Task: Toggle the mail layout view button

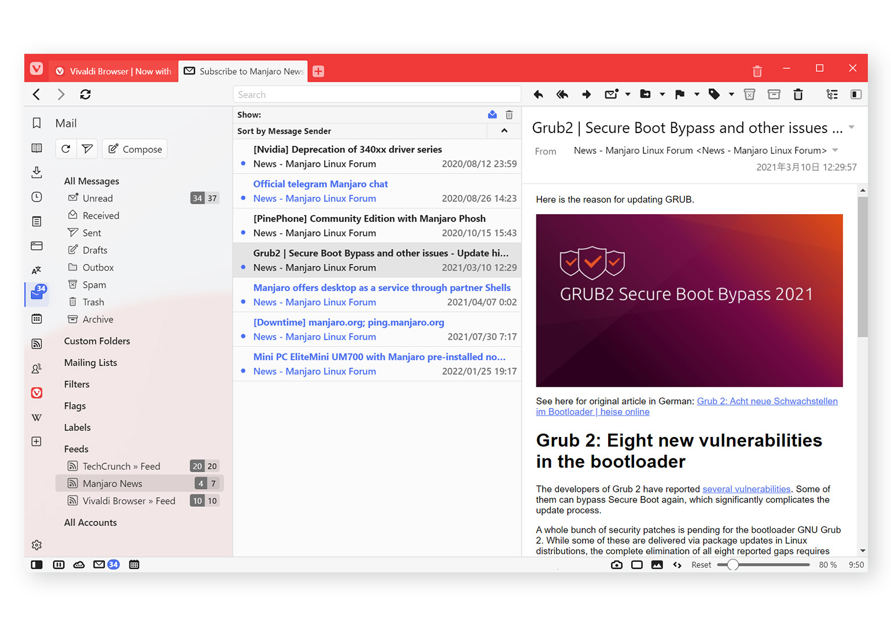Action: coord(856,94)
